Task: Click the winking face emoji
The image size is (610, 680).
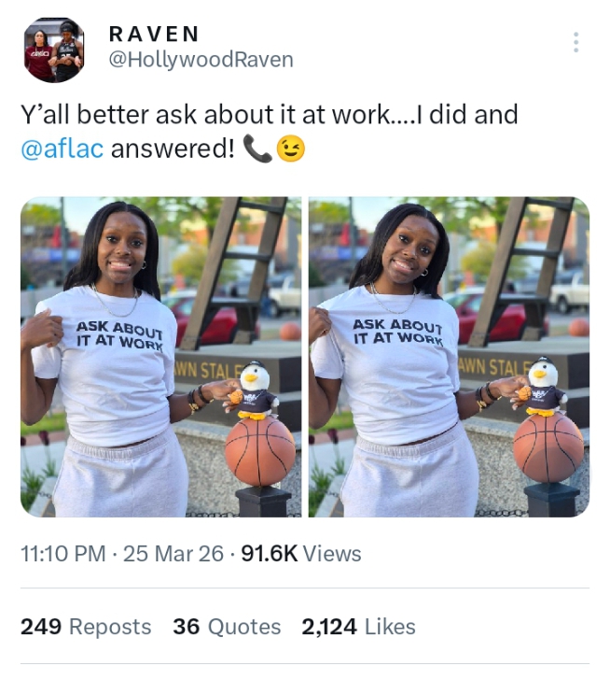Action: pos(291,149)
